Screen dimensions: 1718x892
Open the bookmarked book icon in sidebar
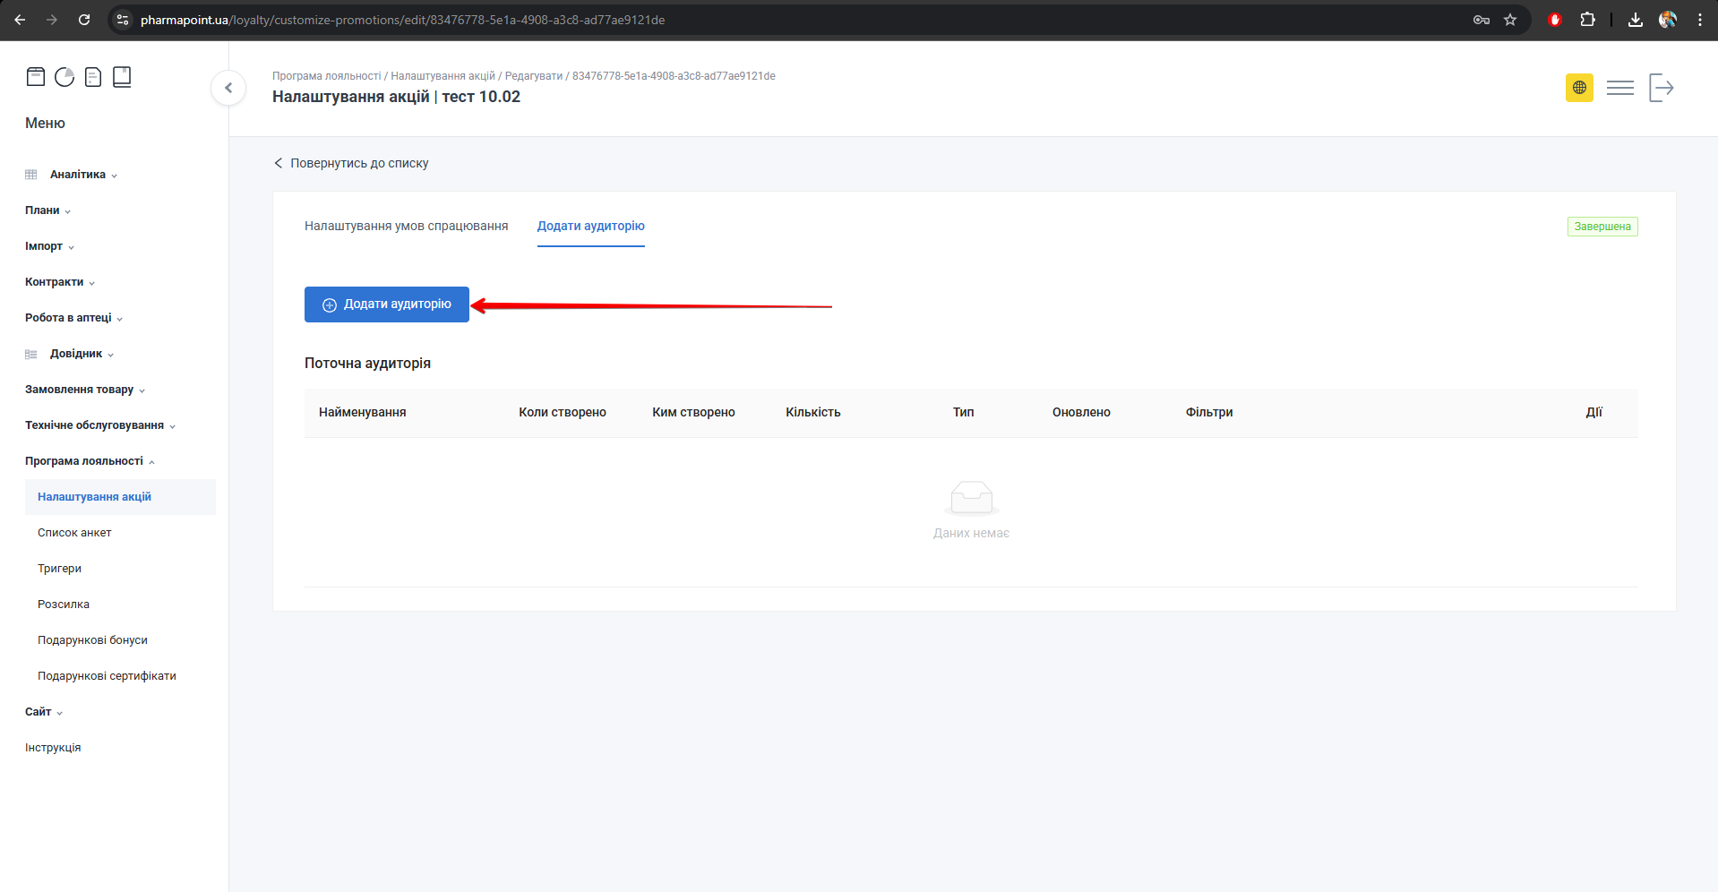click(x=122, y=77)
